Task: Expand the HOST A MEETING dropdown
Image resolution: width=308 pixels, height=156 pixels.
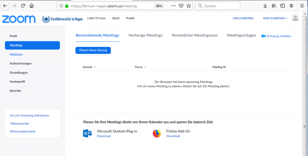Action: [x=275, y=18]
